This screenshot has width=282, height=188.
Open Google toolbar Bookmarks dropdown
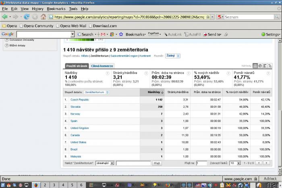tap(135, 34)
